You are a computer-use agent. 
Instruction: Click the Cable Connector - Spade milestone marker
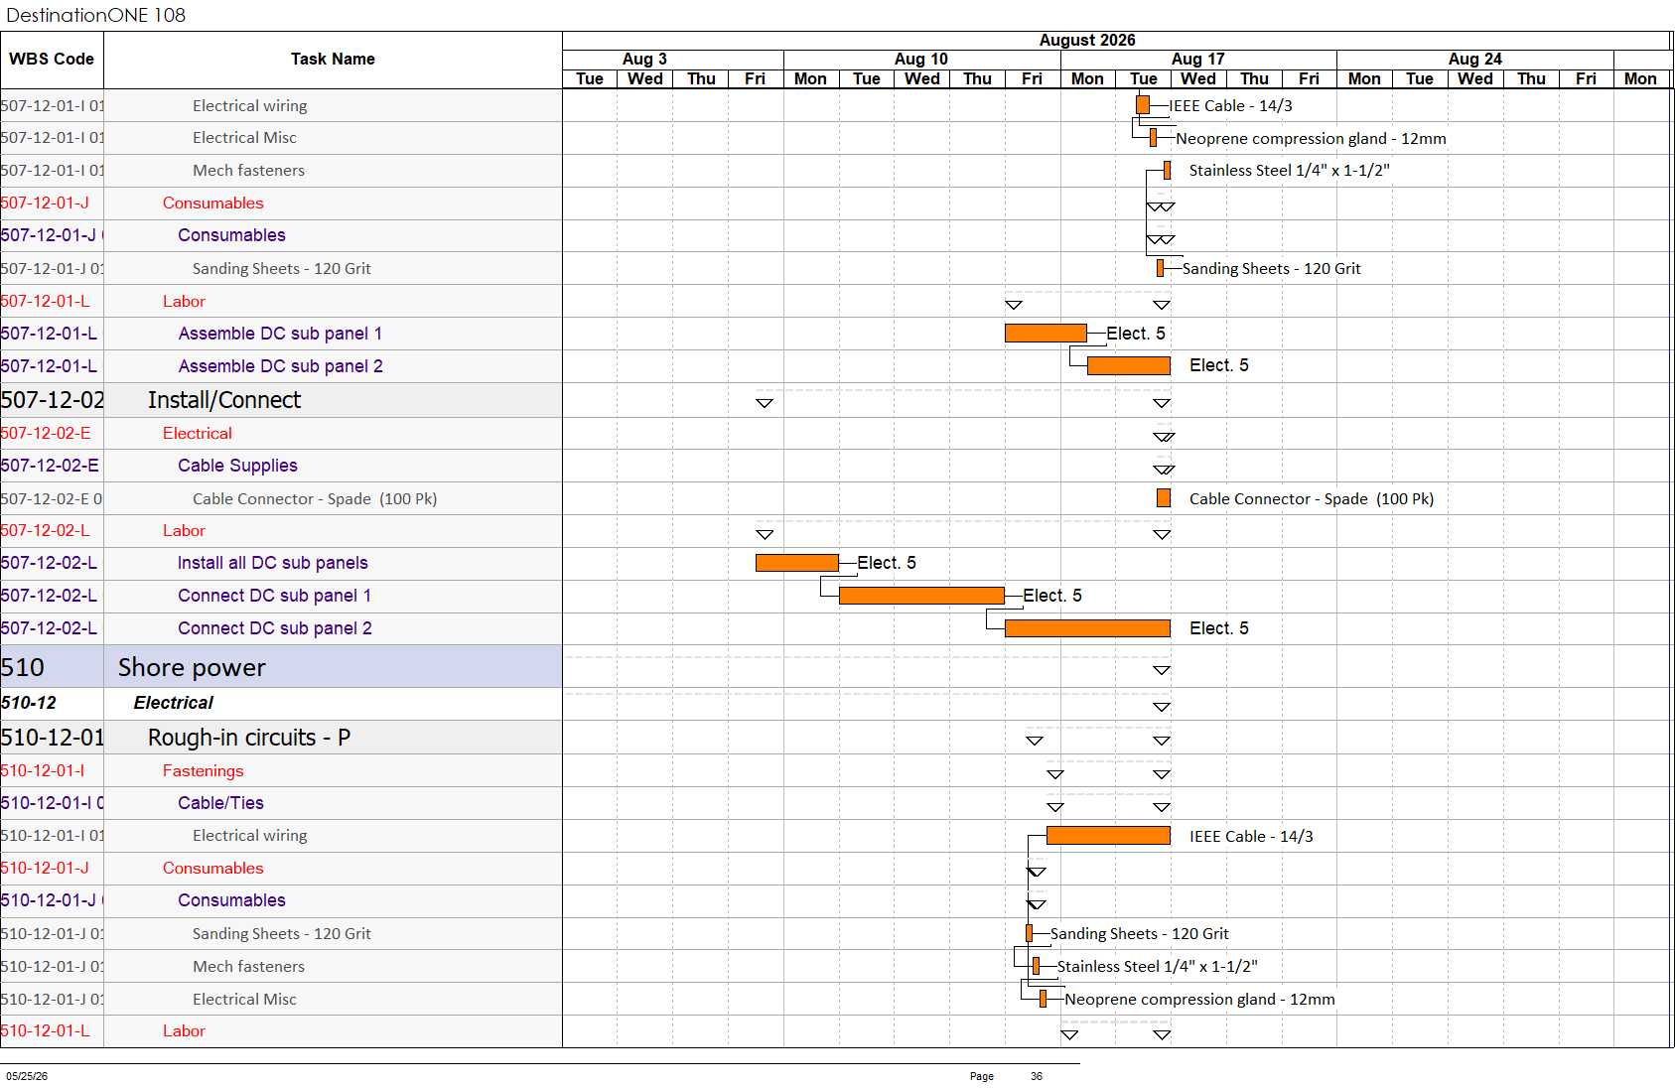1164,498
